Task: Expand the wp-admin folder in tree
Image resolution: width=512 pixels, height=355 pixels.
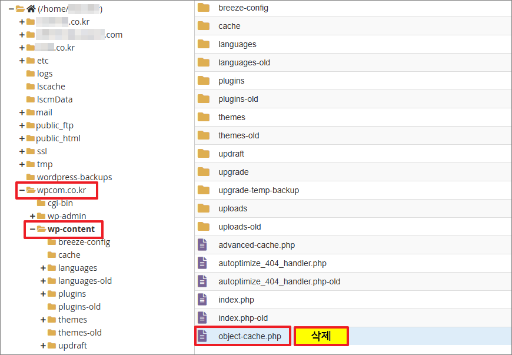Action: pyautogui.click(x=33, y=216)
